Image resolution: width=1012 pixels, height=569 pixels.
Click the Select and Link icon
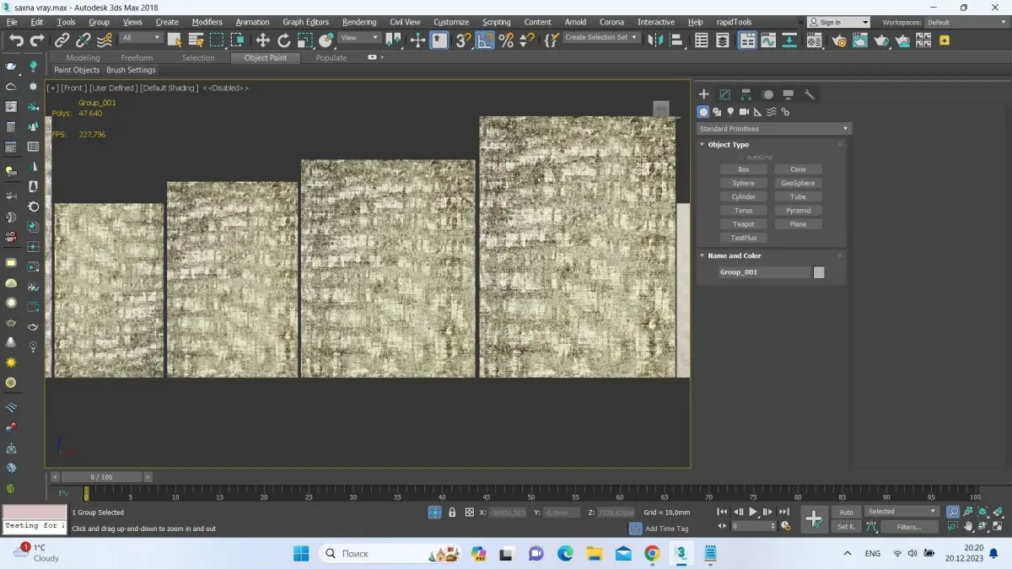coord(62,40)
